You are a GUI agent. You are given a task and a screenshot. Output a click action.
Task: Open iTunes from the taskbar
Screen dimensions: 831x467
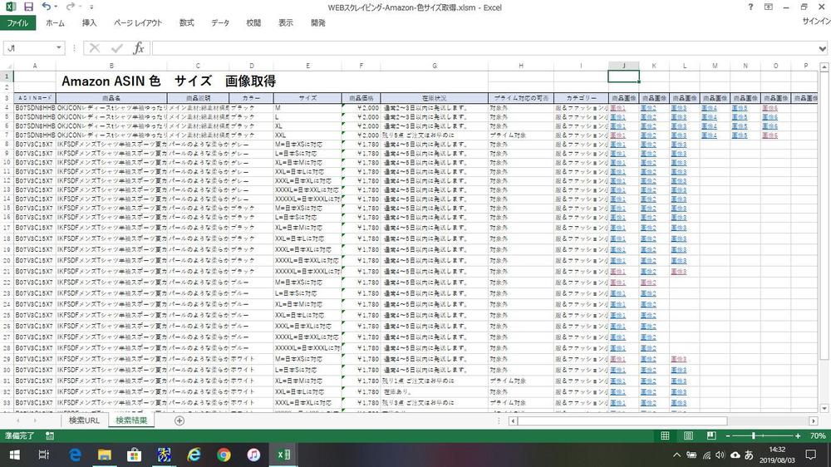click(253, 455)
